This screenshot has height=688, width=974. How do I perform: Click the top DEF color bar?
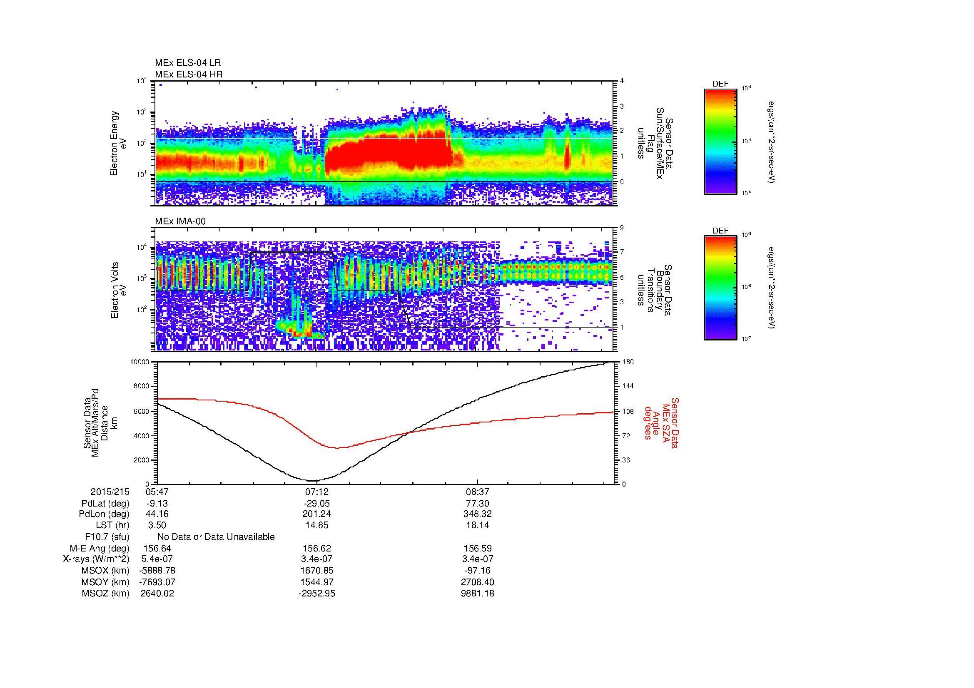(x=720, y=141)
